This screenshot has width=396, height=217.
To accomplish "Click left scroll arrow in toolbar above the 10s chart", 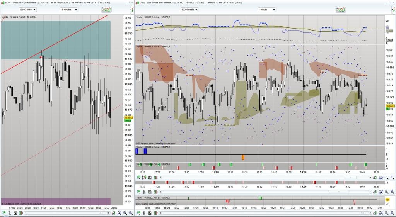I will click(160, 192).
